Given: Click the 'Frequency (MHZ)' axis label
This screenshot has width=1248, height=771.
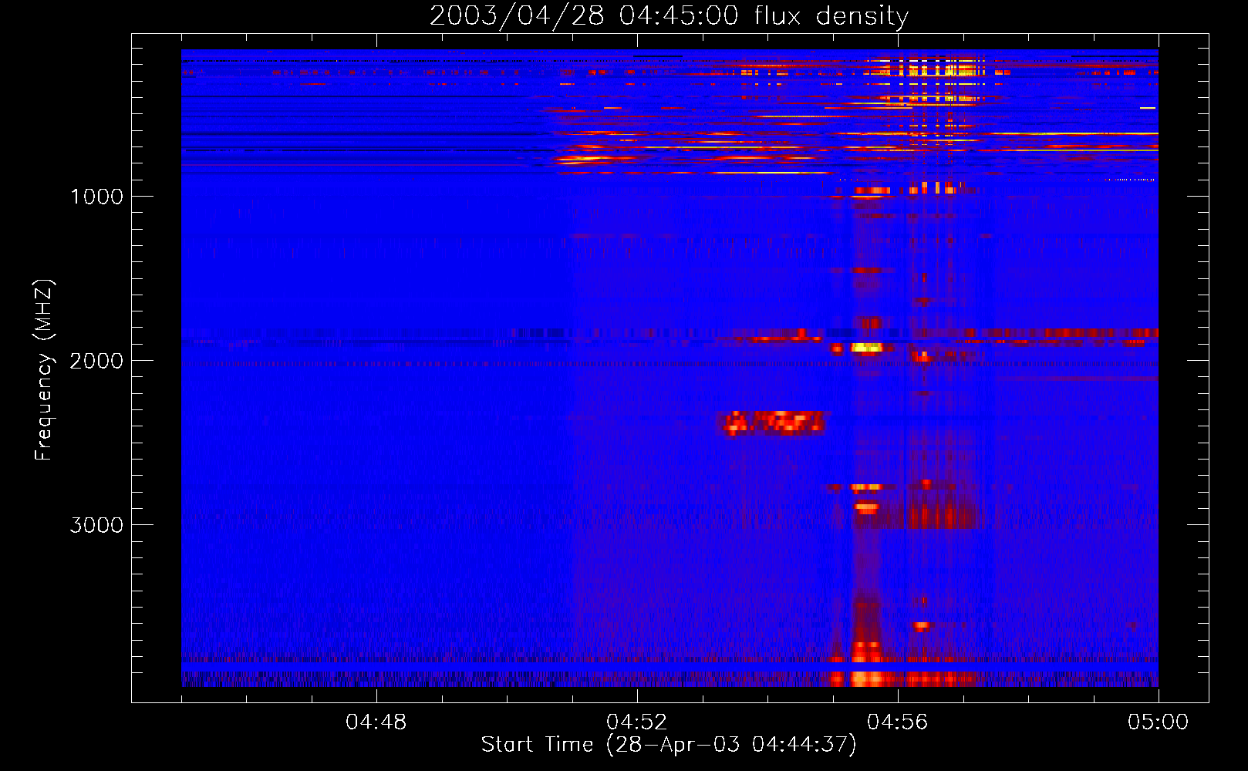Looking at the screenshot, I should 45,370.
